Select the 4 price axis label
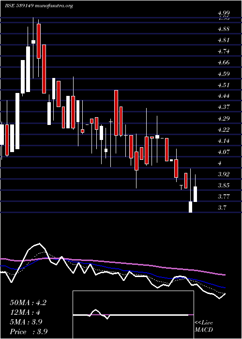 click(220, 163)
